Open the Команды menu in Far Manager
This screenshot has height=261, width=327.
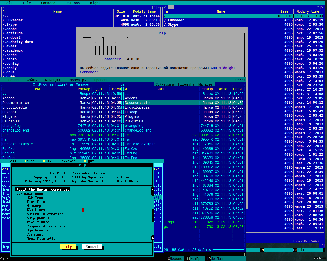click(52, 80)
